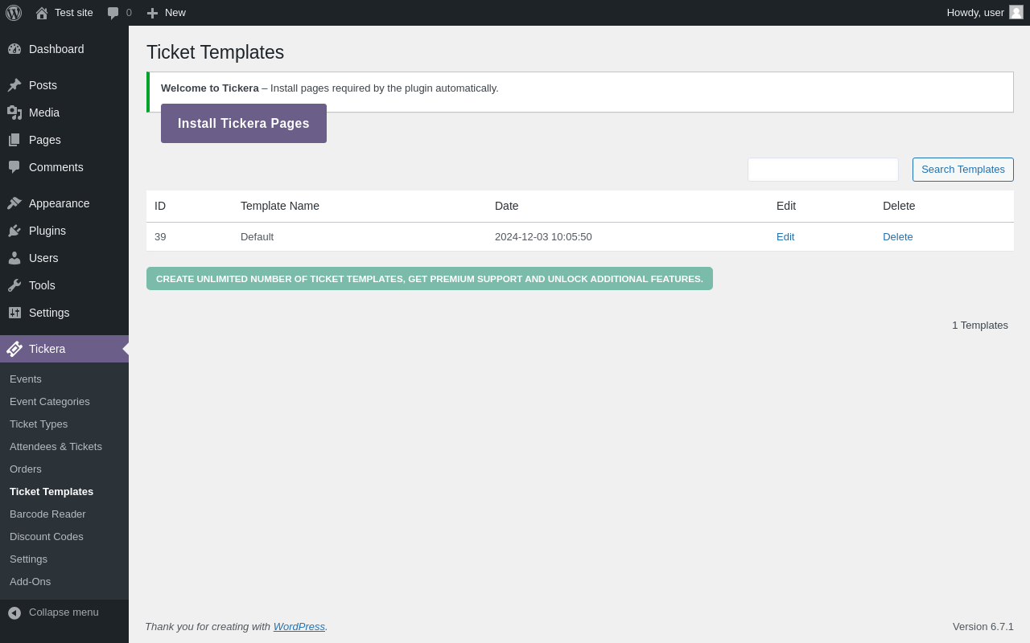Edit the Default ticket template

coord(785,237)
